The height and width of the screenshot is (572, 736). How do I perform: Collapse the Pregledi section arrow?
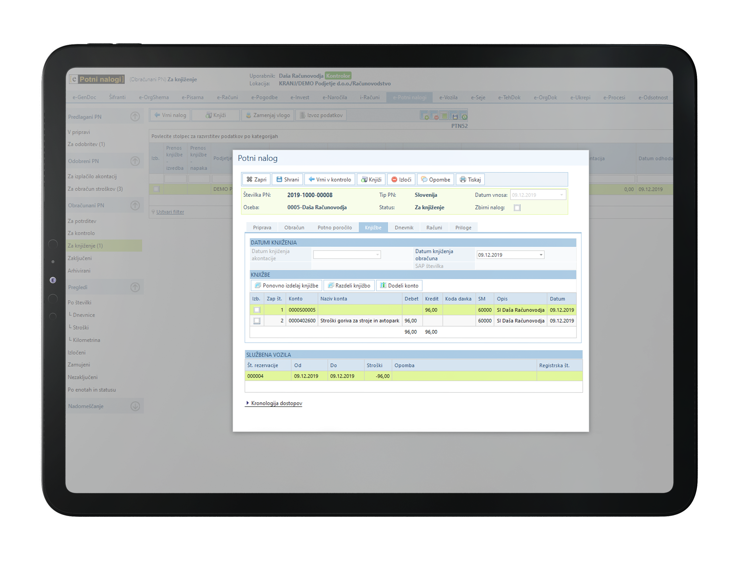135,287
